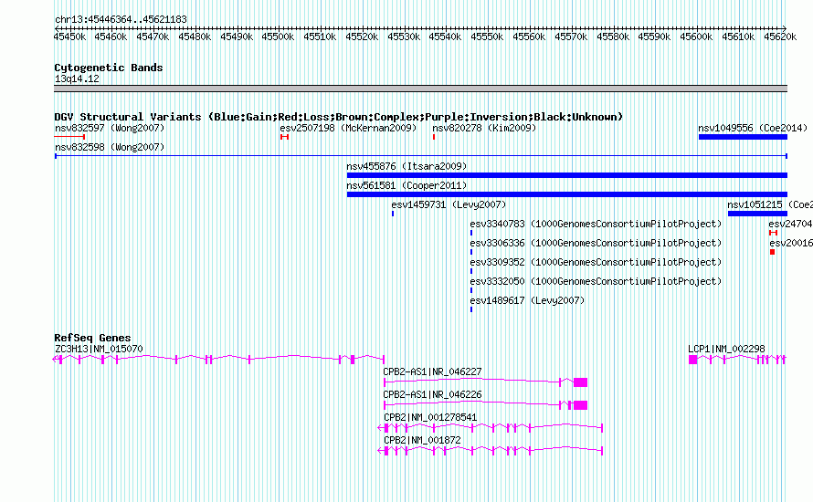Click the CPB2|NM_001872 gene label
This screenshot has height=502, width=813.
click(422, 440)
